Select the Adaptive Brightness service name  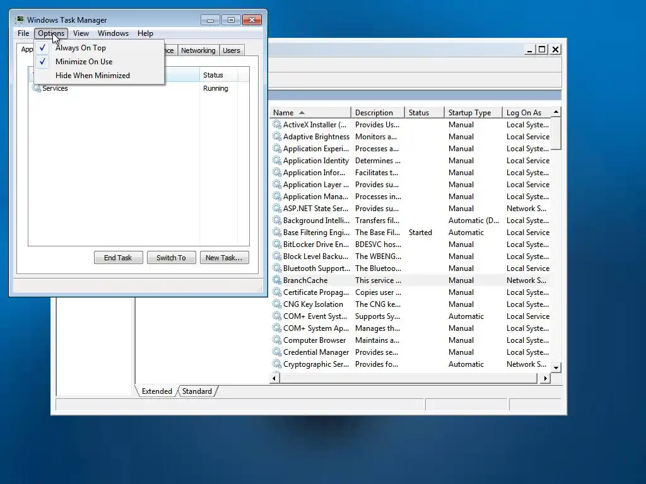[x=316, y=137]
